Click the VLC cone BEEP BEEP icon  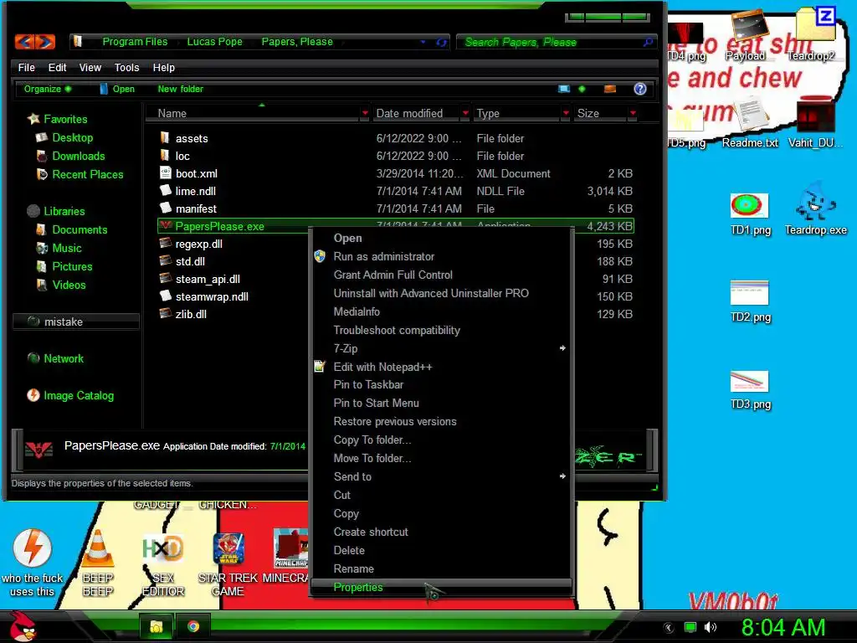click(x=97, y=563)
